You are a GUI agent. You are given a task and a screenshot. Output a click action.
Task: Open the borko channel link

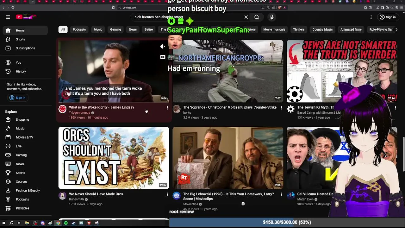click(187, 113)
